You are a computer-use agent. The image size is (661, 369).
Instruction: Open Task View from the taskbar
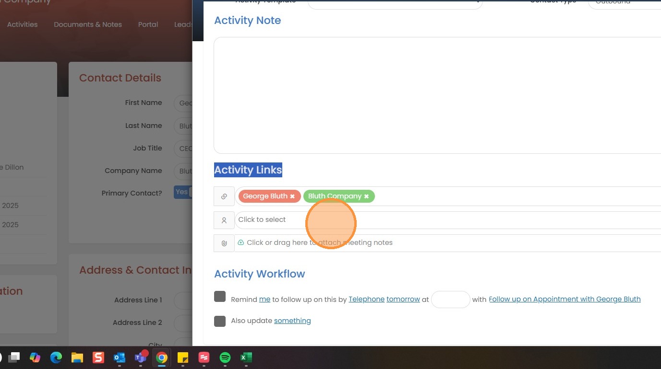pos(14,357)
